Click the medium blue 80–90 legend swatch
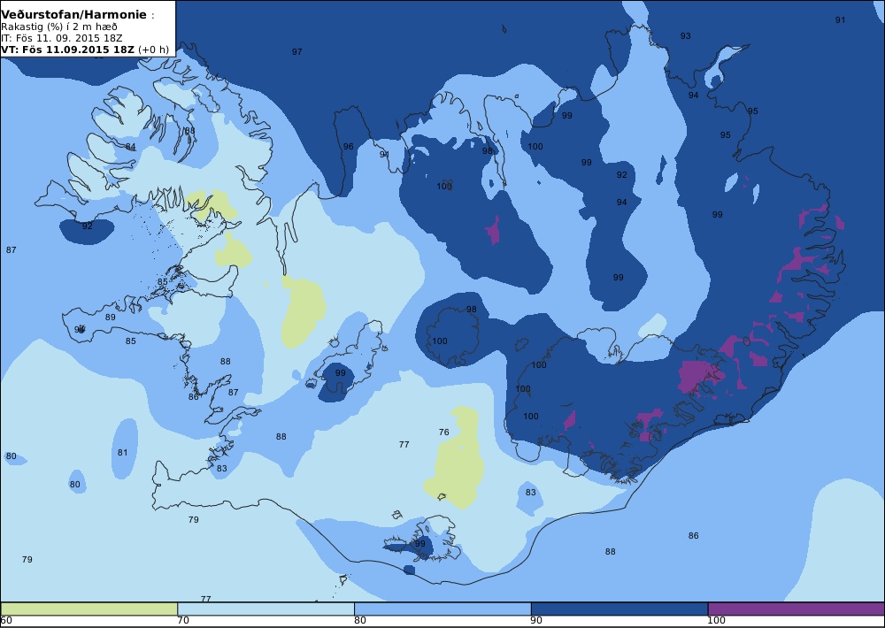Viewport: 885px width, 628px height. (x=442, y=609)
